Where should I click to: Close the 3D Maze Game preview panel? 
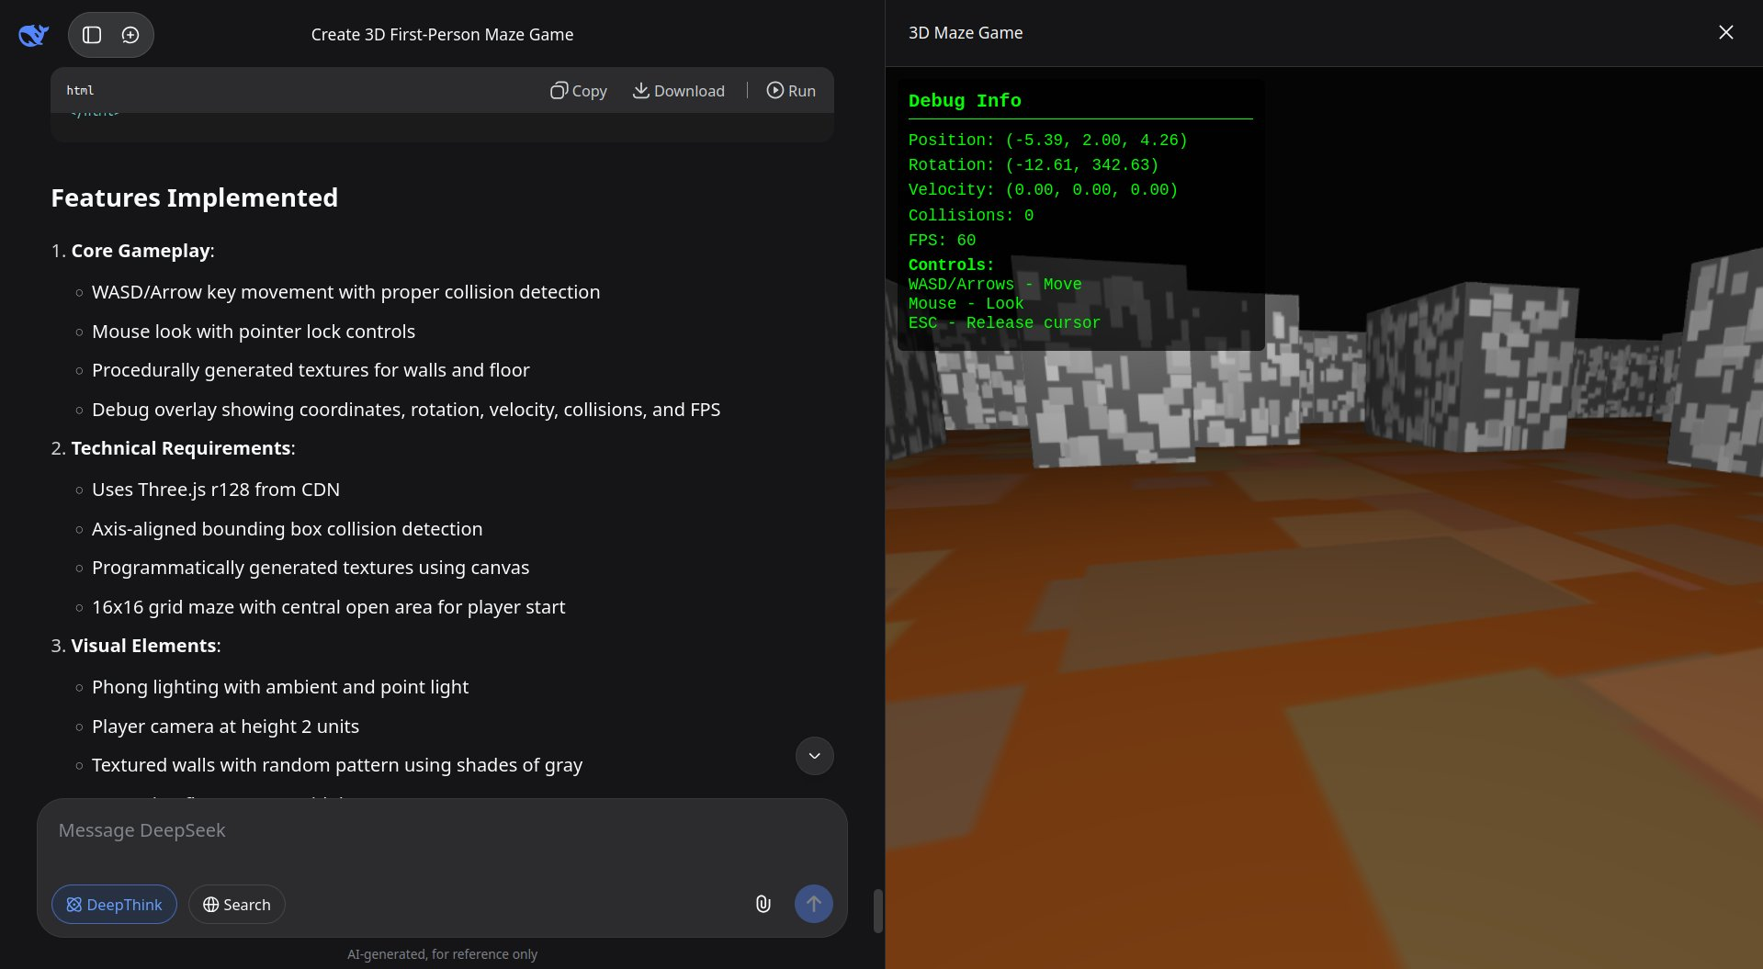click(1725, 33)
